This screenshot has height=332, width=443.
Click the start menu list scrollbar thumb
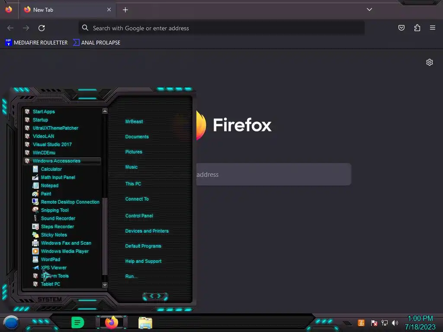coord(105,236)
